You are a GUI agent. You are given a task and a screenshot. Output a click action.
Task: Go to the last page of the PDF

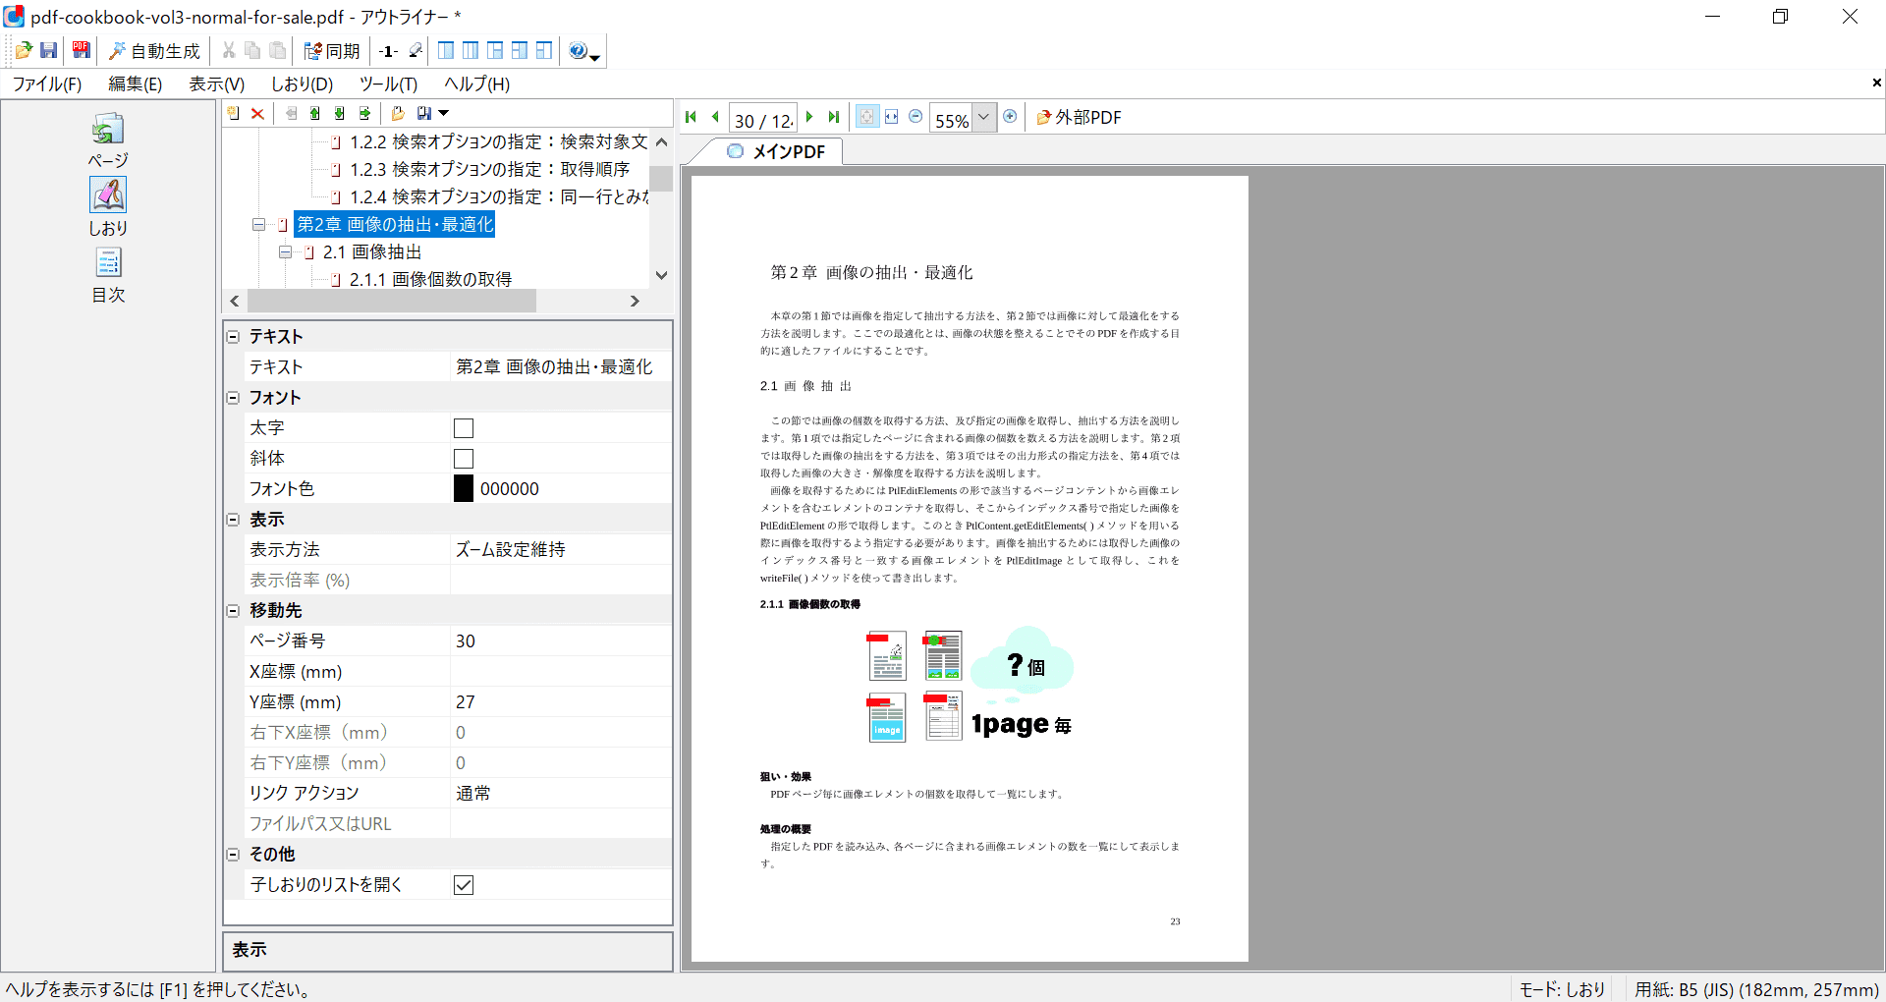[834, 117]
